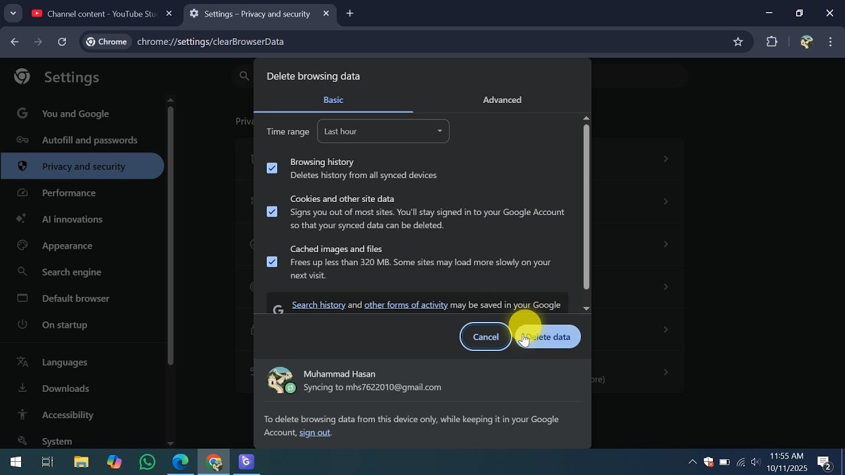Click the Delete data button
Image resolution: width=845 pixels, height=475 pixels.
pyautogui.click(x=548, y=337)
